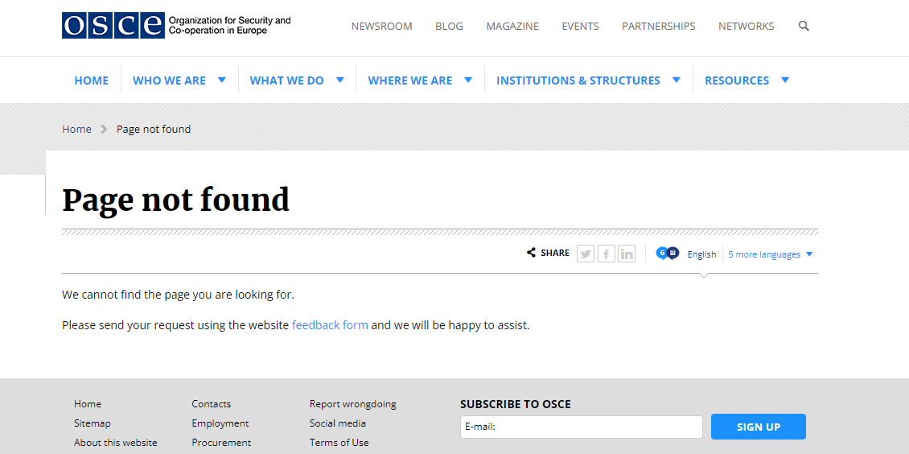
Task: Expand Institutions & Structures menu arrow
Action: pyautogui.click(x=677, y=80)
